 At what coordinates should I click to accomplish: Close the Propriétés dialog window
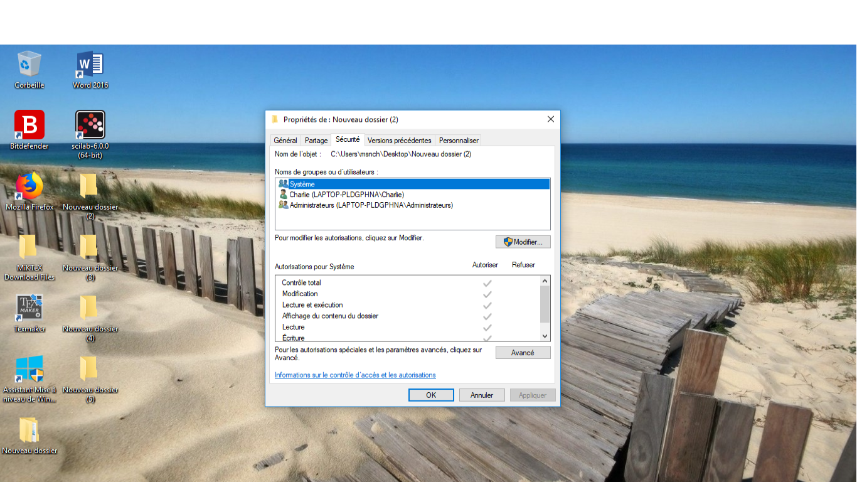tap(550, 119)
